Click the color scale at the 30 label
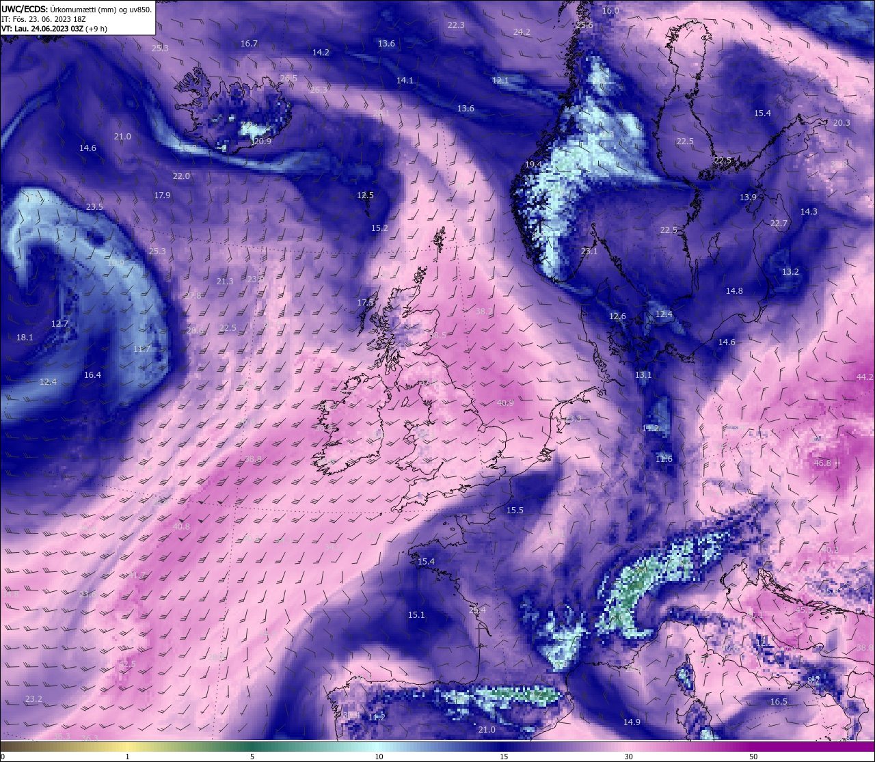Screen dimensions: 875x762 [x=628, y=757]
